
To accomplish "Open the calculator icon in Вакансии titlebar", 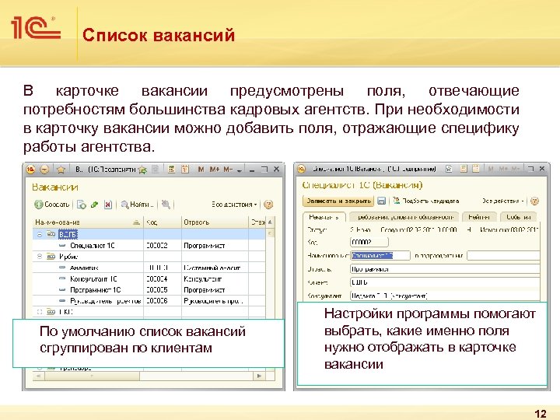I will [172, 170].
